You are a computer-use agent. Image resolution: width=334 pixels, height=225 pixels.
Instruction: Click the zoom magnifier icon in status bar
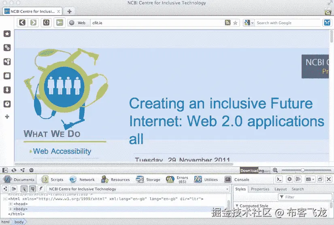coord(275,170)
